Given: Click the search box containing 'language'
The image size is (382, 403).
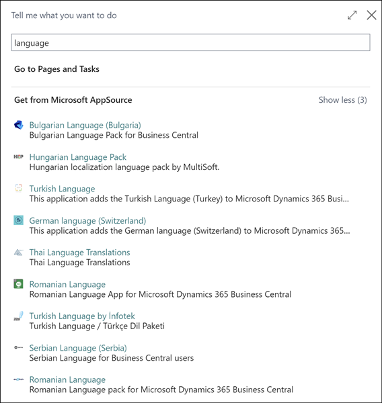Looking at the screenshot, I should (191, 42).
